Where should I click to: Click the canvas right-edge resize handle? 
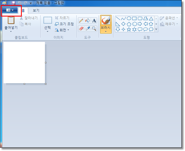tap(46, 63)
